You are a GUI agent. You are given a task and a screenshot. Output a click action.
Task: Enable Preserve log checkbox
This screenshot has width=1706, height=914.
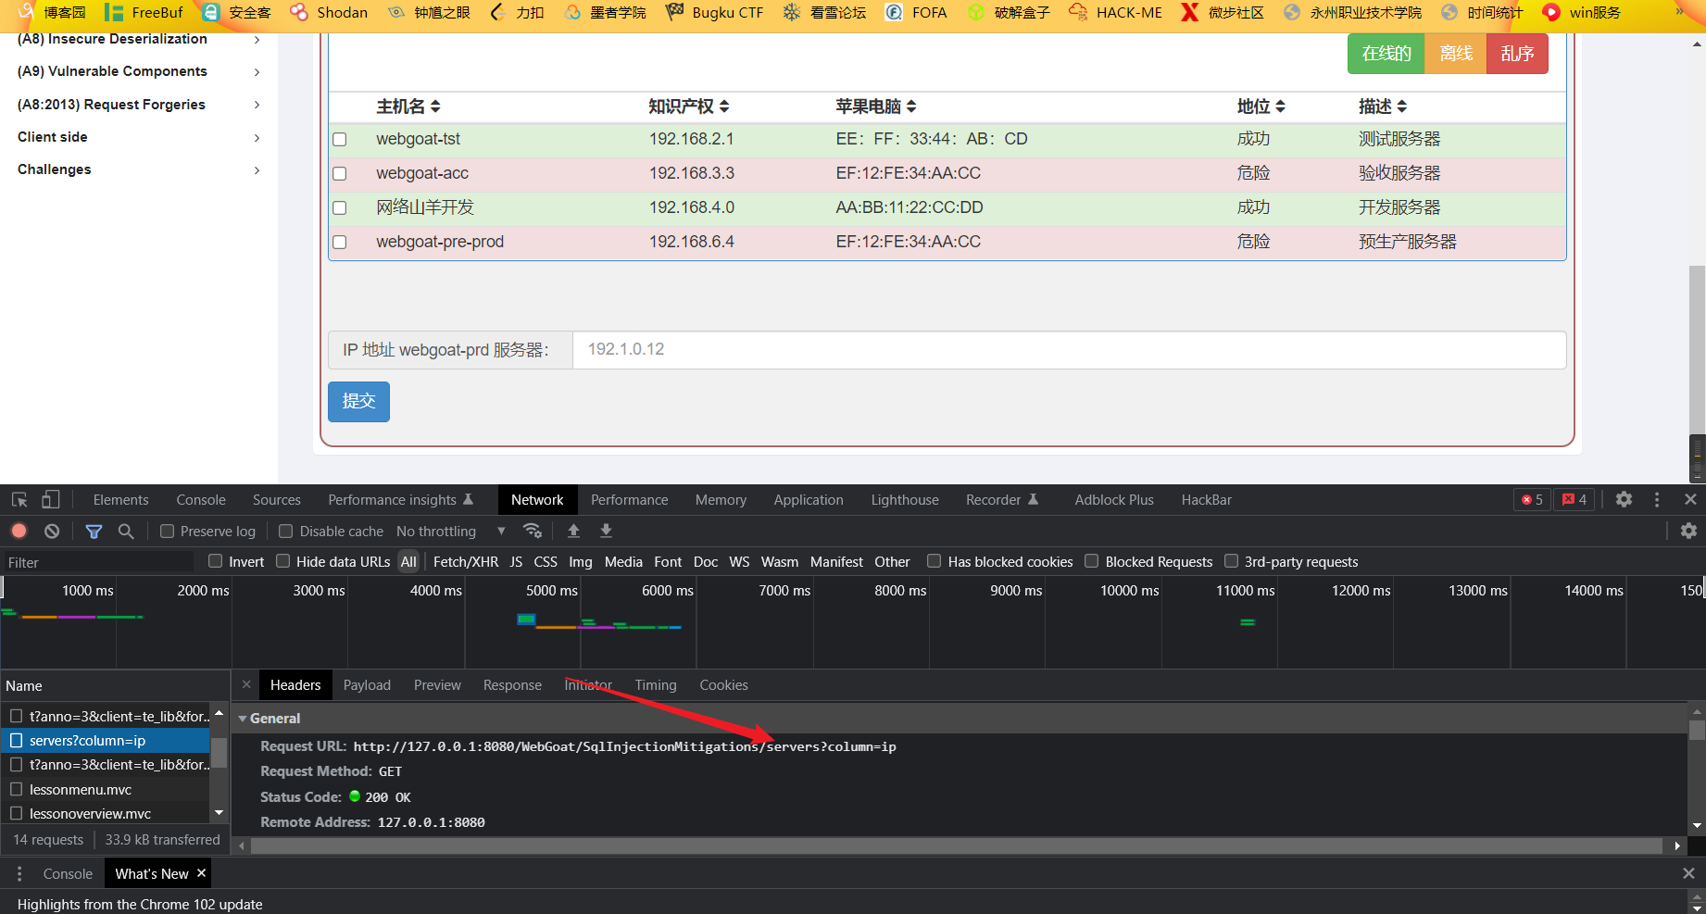coord(167,532)
